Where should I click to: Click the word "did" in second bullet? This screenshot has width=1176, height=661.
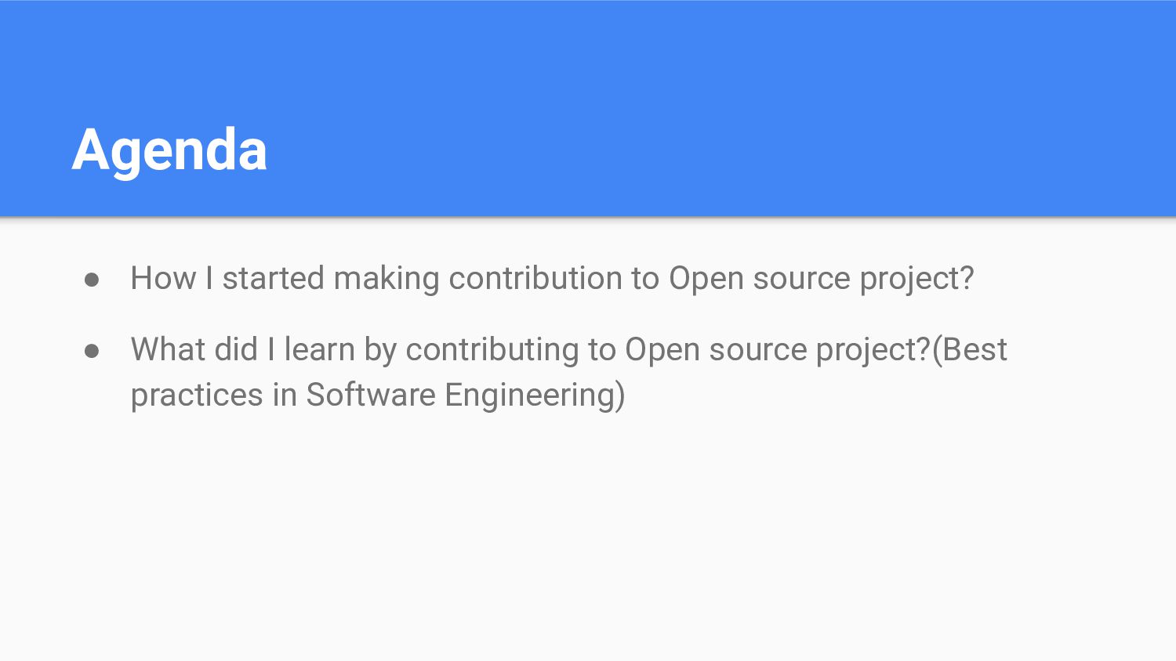(235, 350)
